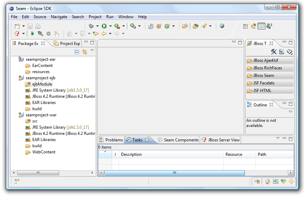Toggle the Seam perspective button
304x198 pixels.
pyautogui.click(x=261, y=26)
